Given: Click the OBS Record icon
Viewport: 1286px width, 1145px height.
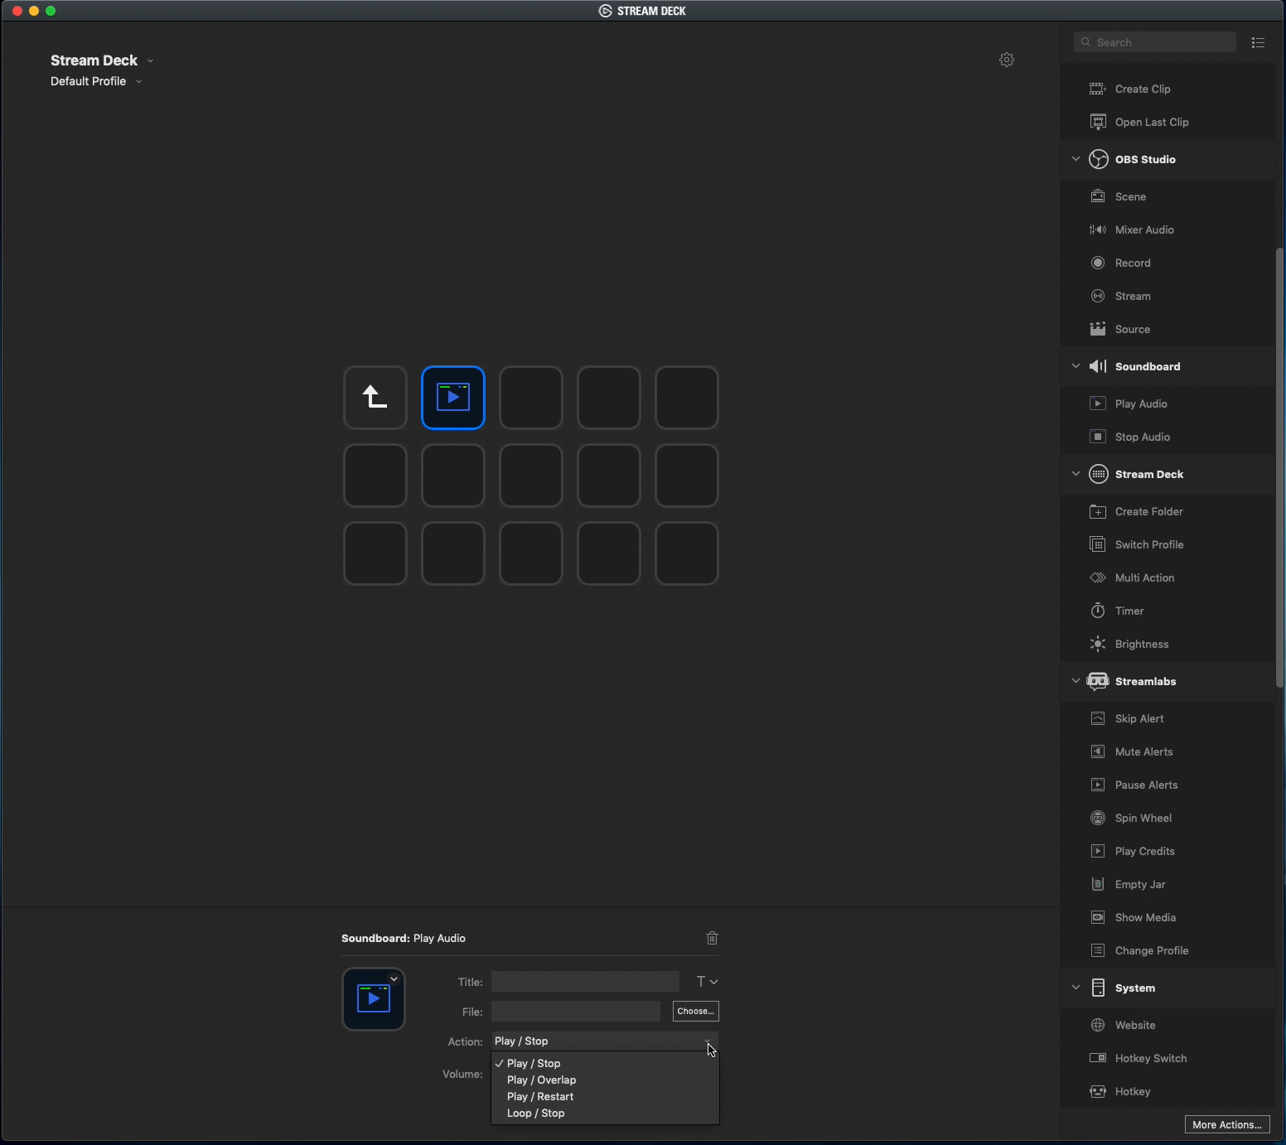Looking at the screenshot, I should 1098,263.
